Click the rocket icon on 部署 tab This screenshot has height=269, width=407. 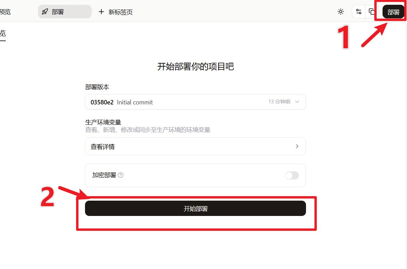coord(45,12)
